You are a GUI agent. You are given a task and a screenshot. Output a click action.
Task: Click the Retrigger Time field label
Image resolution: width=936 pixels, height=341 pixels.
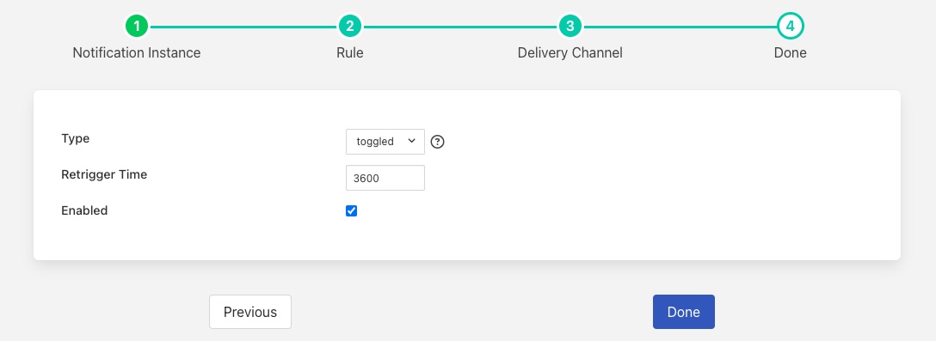tap(104, 174)
